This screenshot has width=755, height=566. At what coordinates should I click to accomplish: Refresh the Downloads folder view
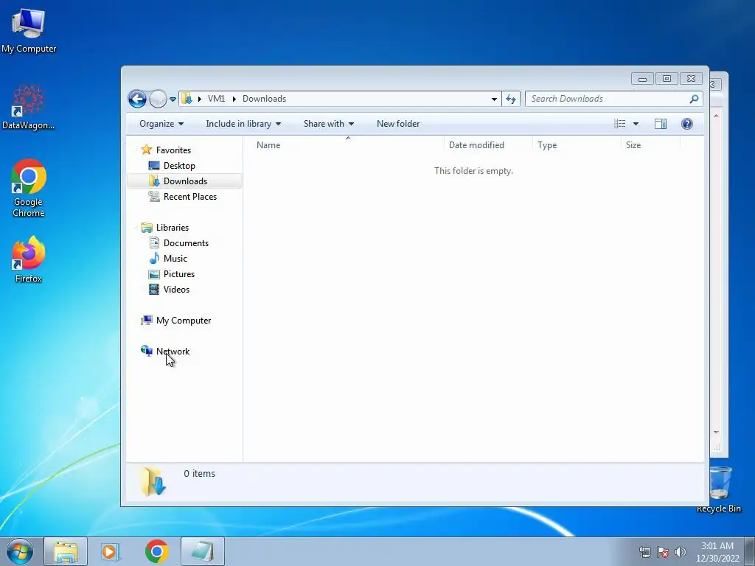[x=511, y=99]
